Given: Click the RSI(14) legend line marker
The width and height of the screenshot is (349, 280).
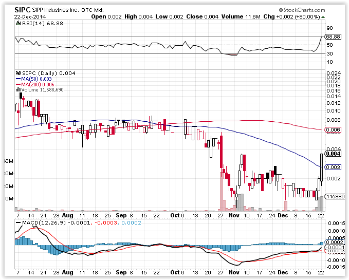Looking at the screenshot, I should [x=17, y=23].
